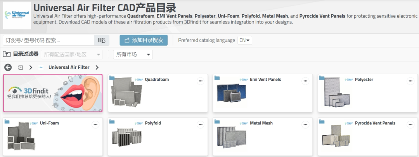Click the folder icon on Polyester card

322,78
